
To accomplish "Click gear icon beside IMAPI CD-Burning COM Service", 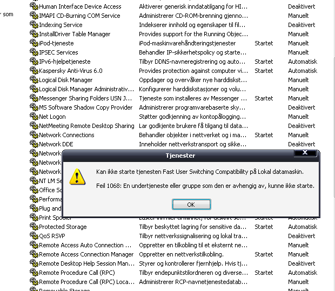I will 33,15.
